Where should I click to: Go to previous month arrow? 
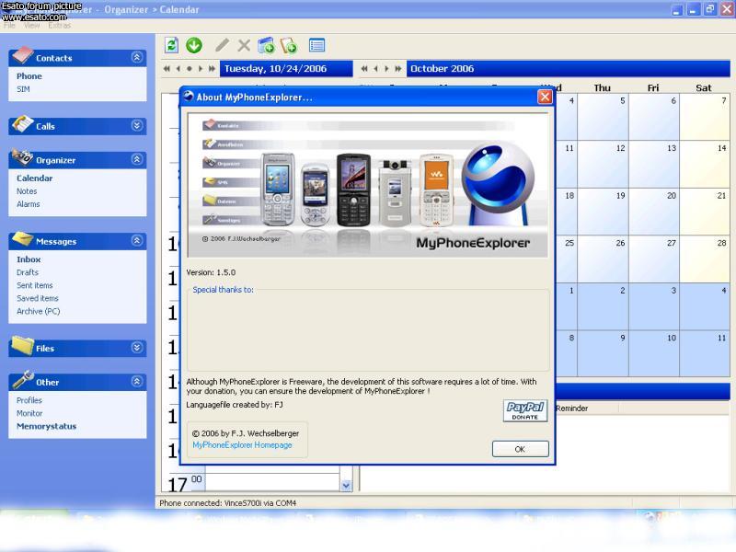pos(375,68)
